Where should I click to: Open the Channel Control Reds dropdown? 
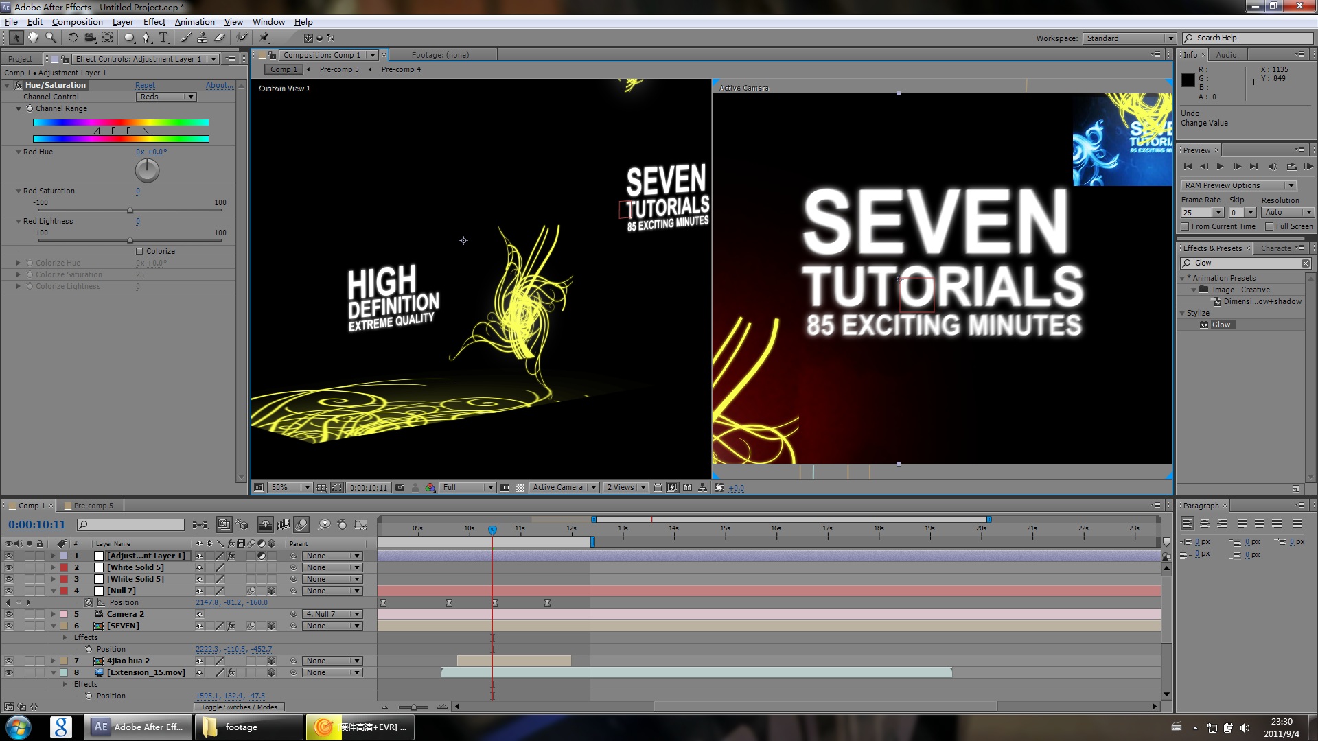(x=167, y=97)
